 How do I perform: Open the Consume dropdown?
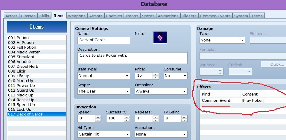[175, 76]
